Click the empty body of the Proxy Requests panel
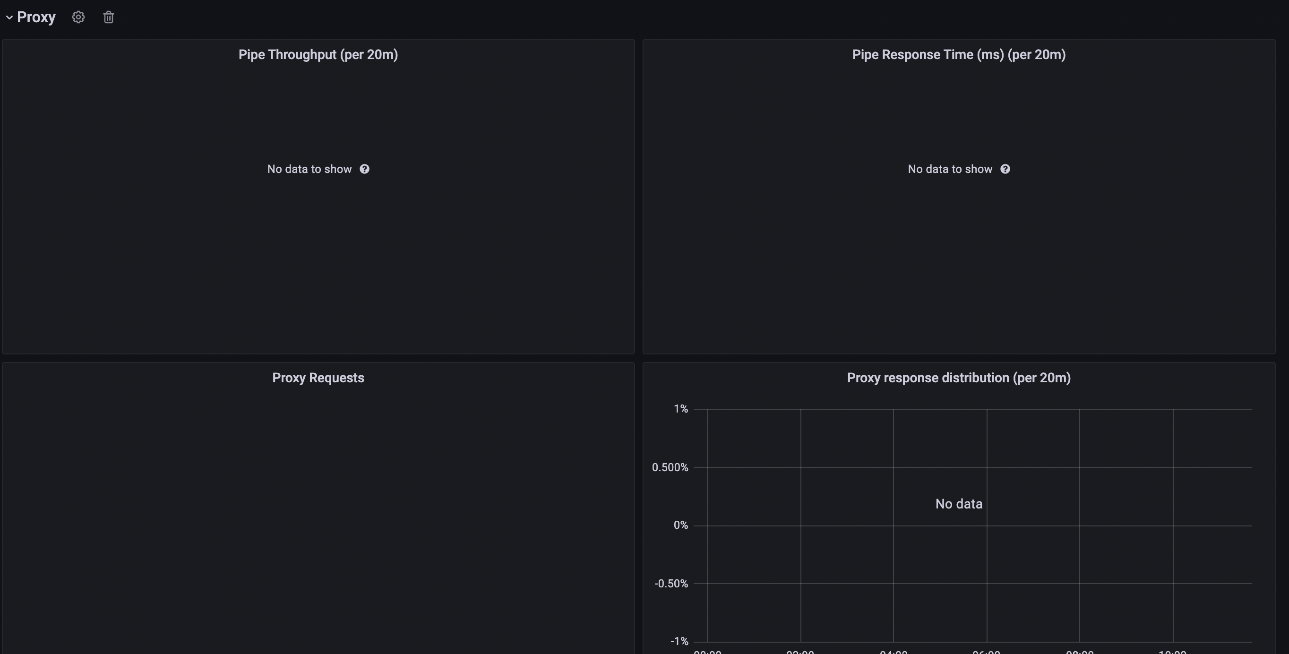This screenshot has height=654, width=1289. pos(318,516)
